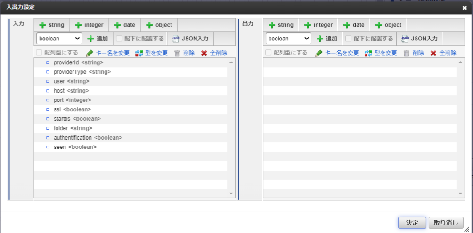The image size is (473, 233).
Task: Select the folder <string> row
Action: pos(130,128)
